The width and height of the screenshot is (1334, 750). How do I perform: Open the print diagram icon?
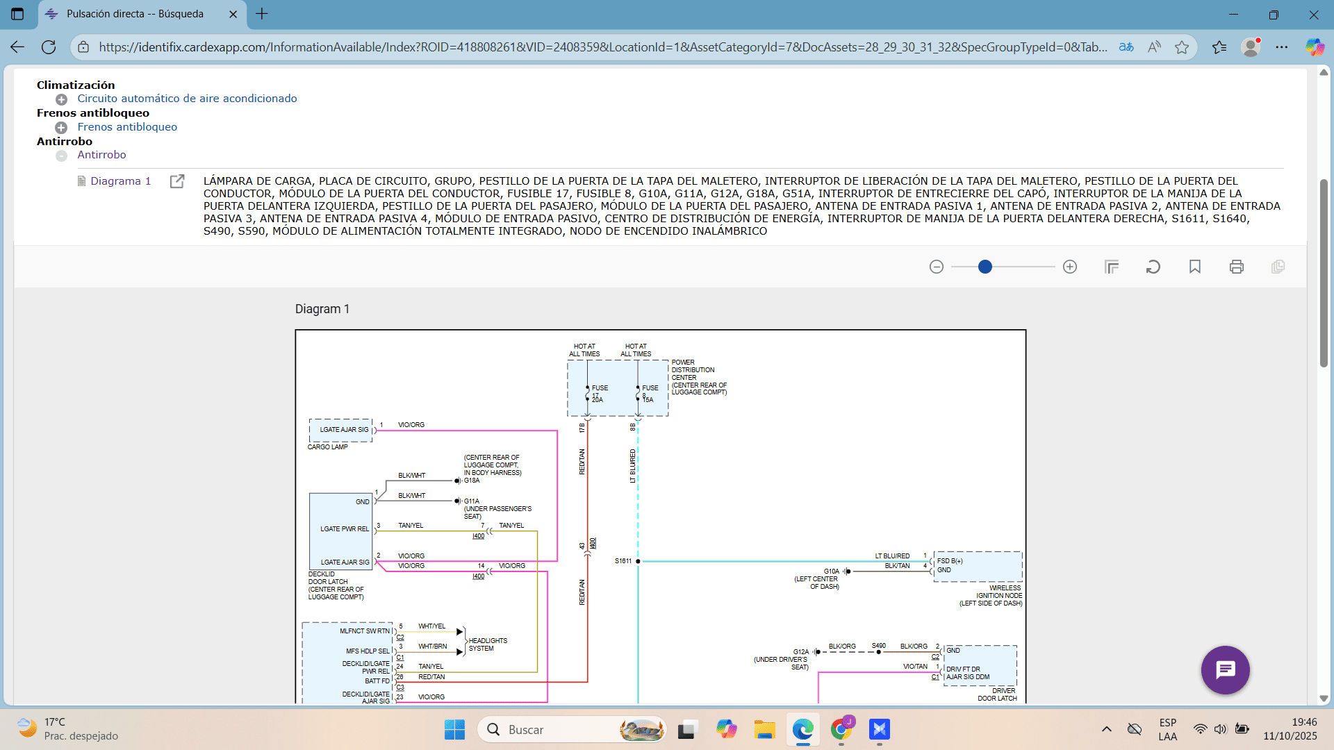tap(1237, 266)
